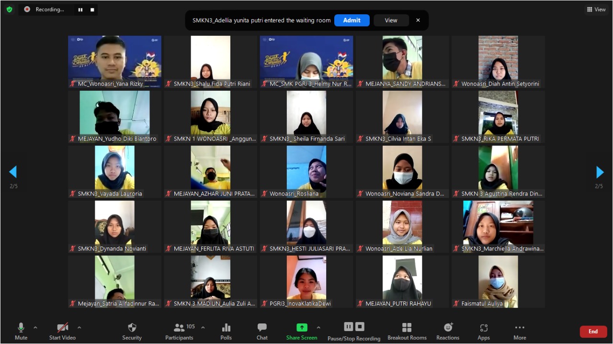Click the green encryption shield icon
Screen dimensions: 613x344
pos(9,9)
